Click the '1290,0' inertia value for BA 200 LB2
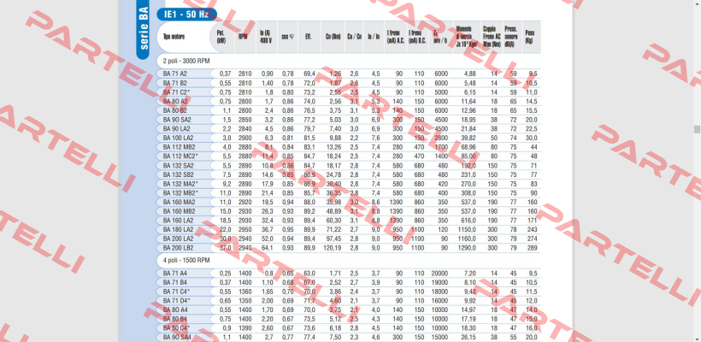 [467, 248]
